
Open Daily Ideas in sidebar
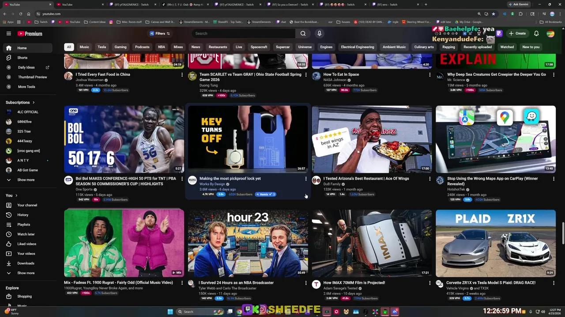click(x=26, y=67)
